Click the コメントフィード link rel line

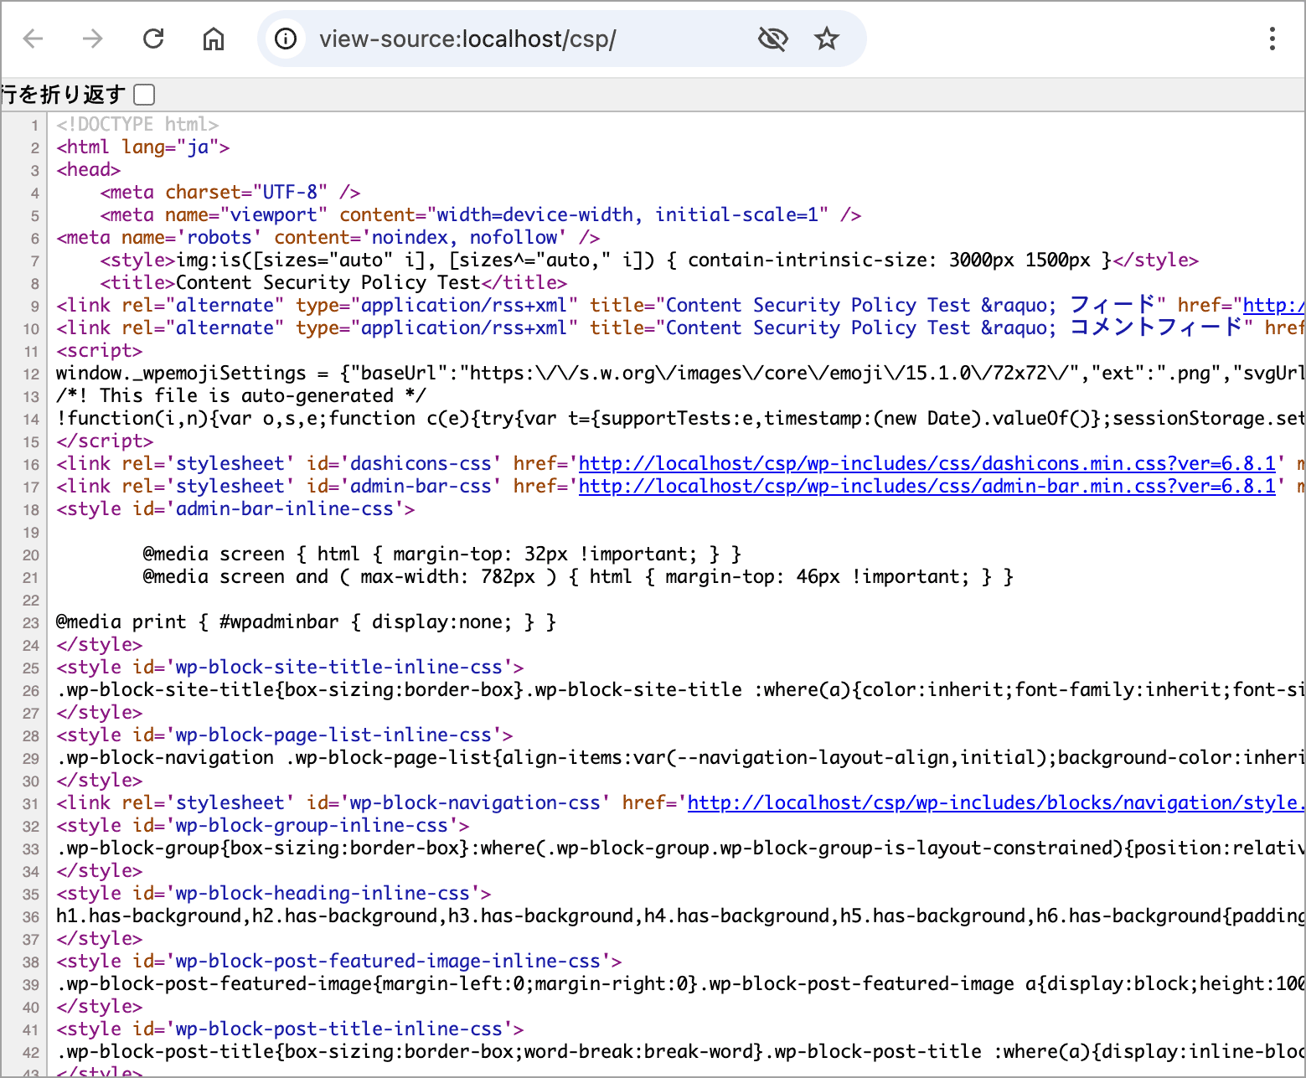coord(679,328)
